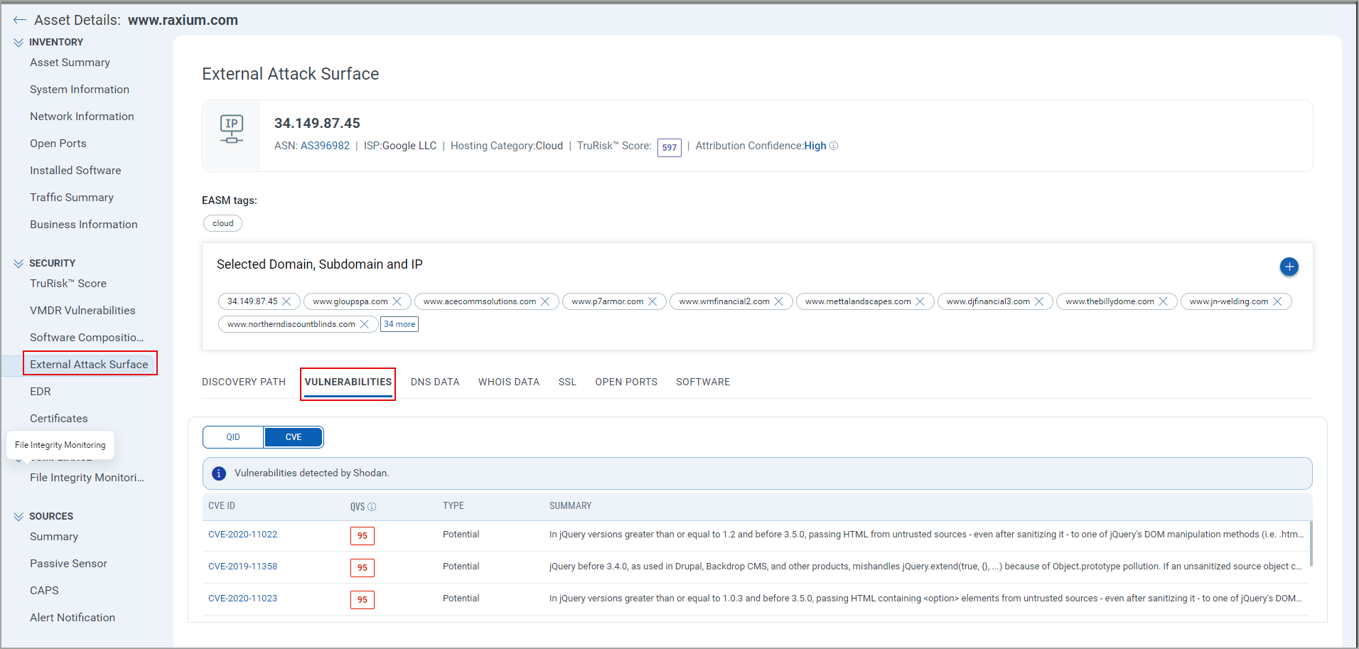Open the CVE-2020-11022 vulnerability link
This screenshot has height=649, width=1359.
coord(242,534)
